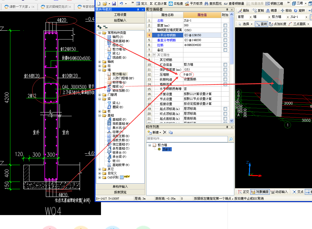This screenshot has height=229, width=312.
Task: Click the 定义 define toolbar button
Action: pyautogui.click(x=142, y=3)
